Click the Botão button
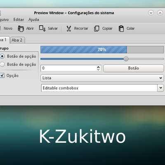Viewport: 165px width, 165px height. click(134, 68)
